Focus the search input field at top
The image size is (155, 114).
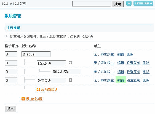92,4
